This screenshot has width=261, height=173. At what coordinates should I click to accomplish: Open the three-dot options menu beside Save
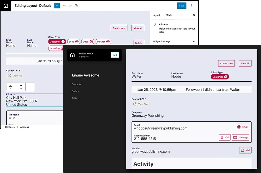(x=191, y=6)
